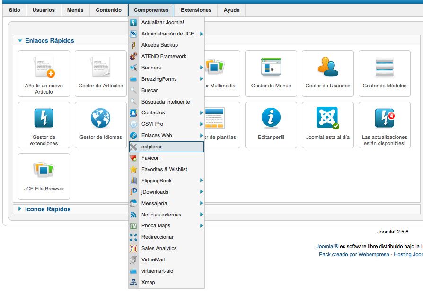Click the Favicon heart icon
This screenshot has height=302, width=423.
pos(133,158)
